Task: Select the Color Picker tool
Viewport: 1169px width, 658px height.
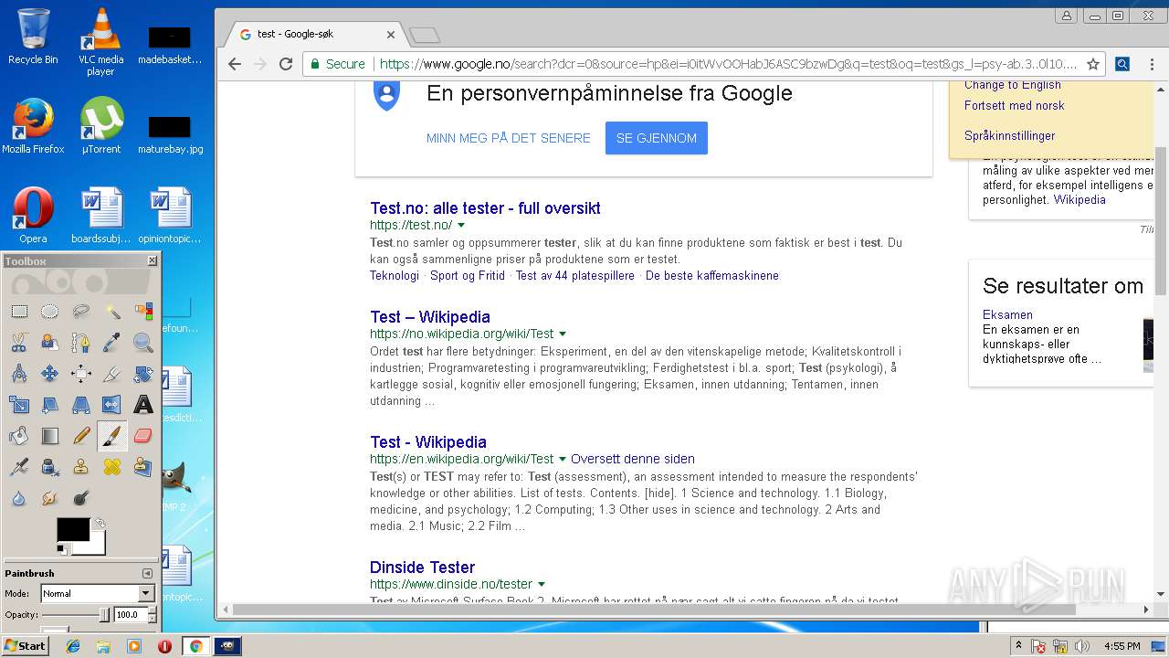Action: (x=112, y=343)
